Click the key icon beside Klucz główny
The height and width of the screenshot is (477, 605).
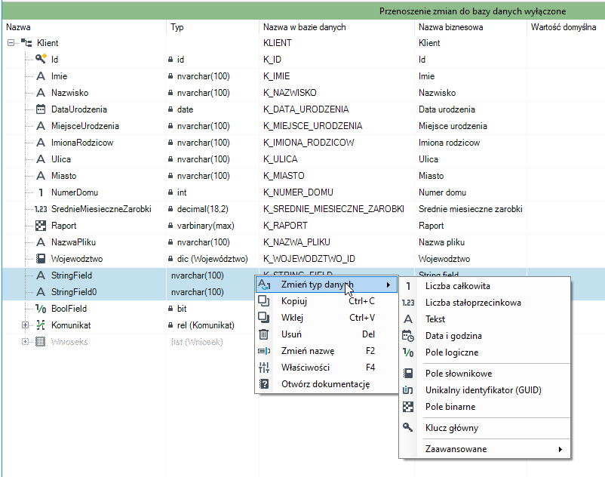coord(408,427)
